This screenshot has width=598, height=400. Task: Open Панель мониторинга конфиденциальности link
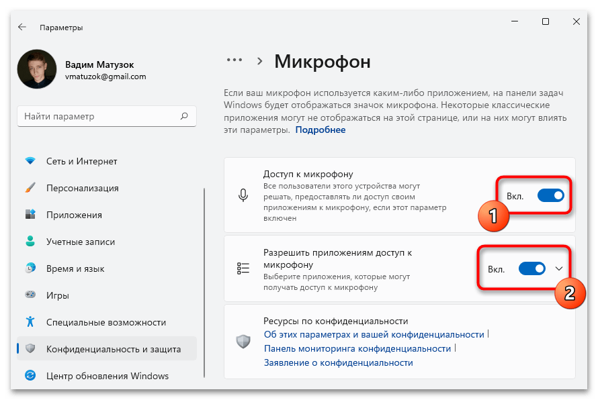357,348
